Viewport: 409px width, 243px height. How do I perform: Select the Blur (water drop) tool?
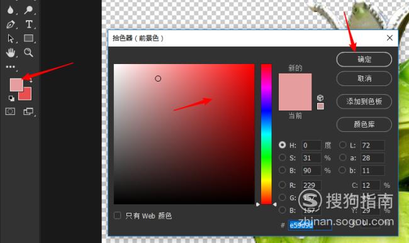point(11,10)
